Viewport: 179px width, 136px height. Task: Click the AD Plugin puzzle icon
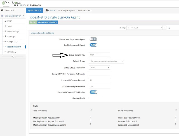click(5, 36)
